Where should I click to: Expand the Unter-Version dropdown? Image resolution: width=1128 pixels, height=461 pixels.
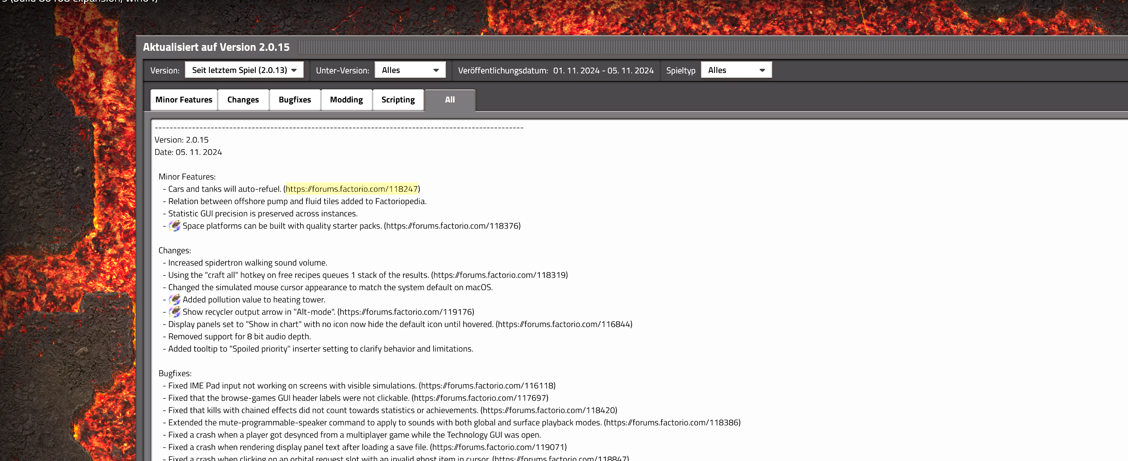(x=410, y=70)
